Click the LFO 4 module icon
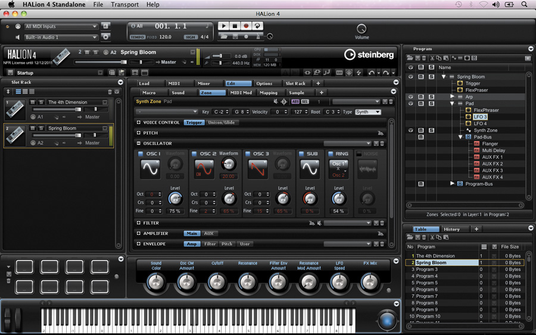Image resolution: width=536 pixels, height=335 pixels. point(468,124)
